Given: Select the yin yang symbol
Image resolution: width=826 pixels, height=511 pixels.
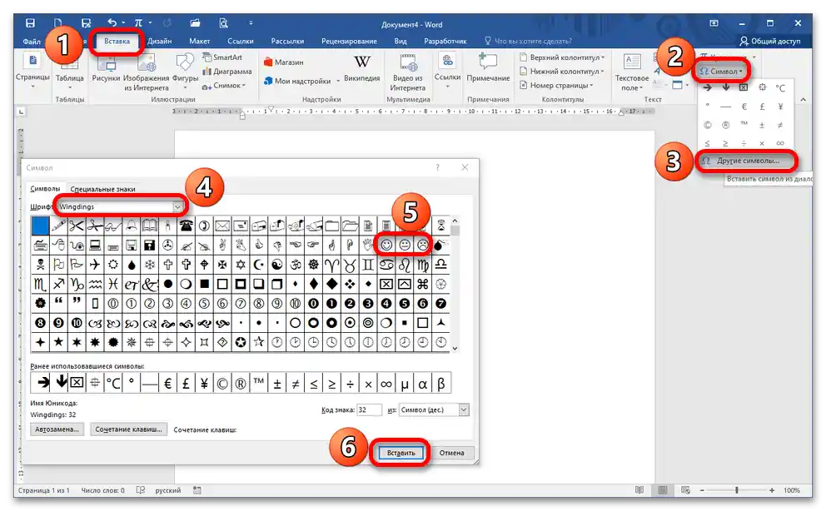Looking at the screenshot, I should pyautogui.click(x=277, y=265).
